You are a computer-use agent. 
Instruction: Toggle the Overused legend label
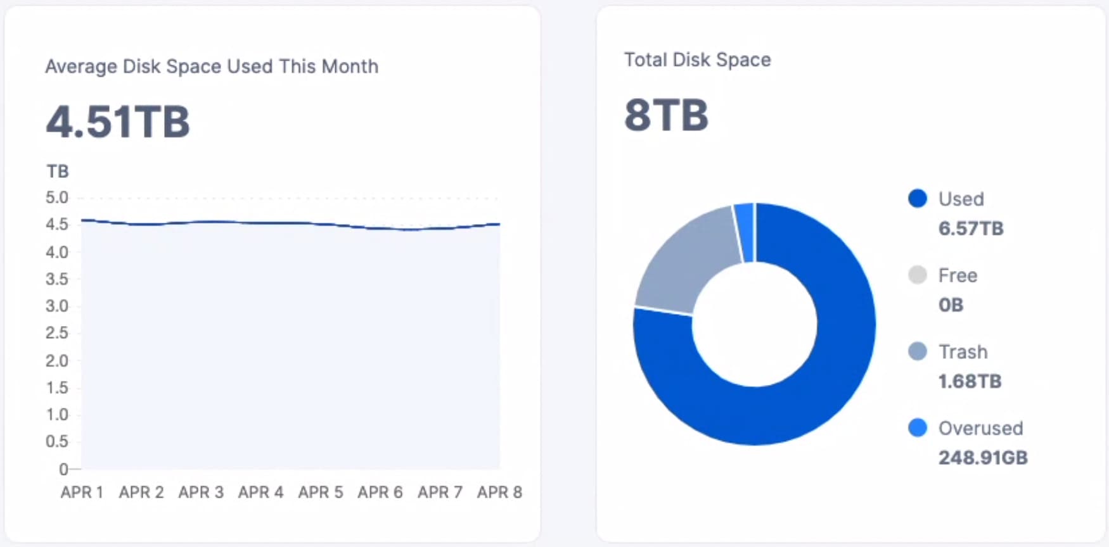click(x=980, y=428)
